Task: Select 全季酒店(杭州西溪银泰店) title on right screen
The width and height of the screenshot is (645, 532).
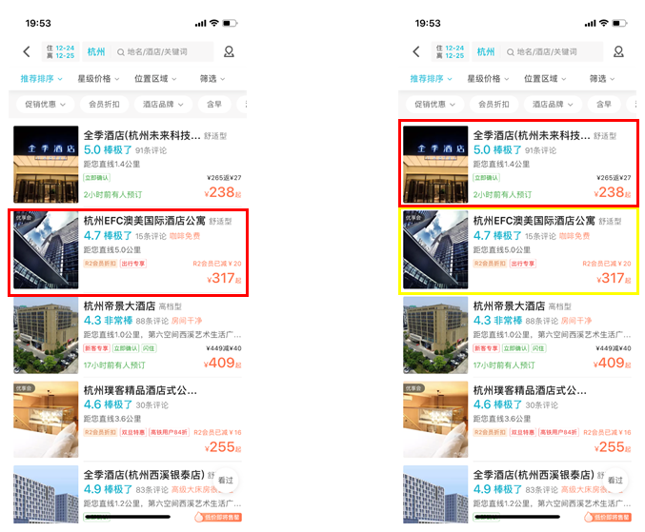Action: coord(534,475)
